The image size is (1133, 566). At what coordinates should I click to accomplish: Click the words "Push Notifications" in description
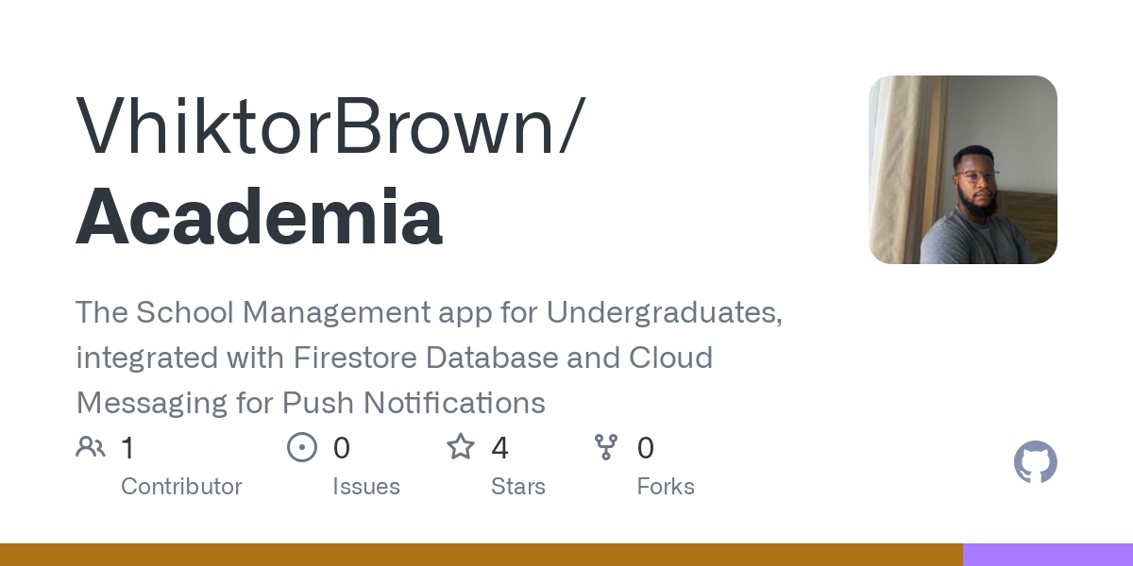click(x=414, y=403)
